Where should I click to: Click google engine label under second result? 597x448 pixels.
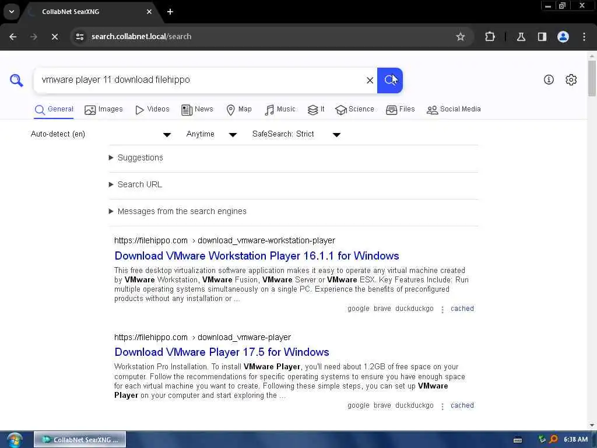point(359,405)
